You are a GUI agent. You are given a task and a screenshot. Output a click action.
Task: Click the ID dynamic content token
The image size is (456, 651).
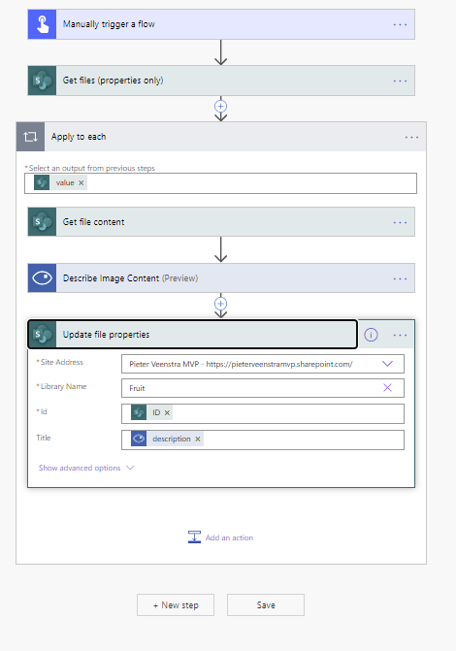click(151, 412)
